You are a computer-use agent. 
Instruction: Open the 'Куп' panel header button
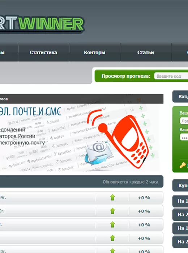click(x=180, y=185)
